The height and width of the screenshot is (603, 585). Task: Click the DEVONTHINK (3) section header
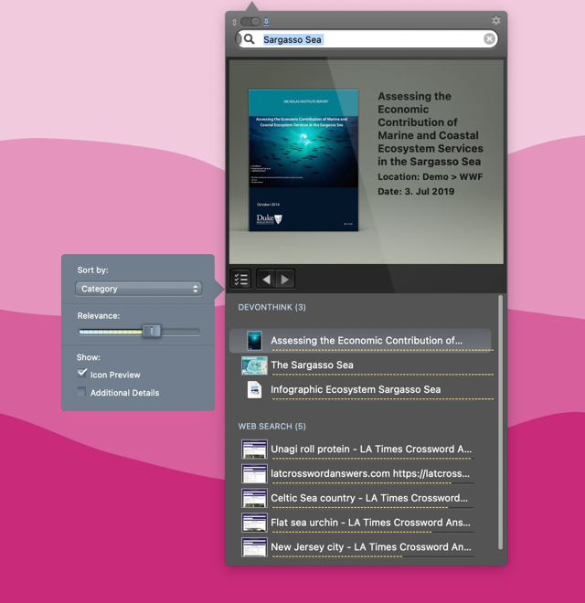point(271,307)
